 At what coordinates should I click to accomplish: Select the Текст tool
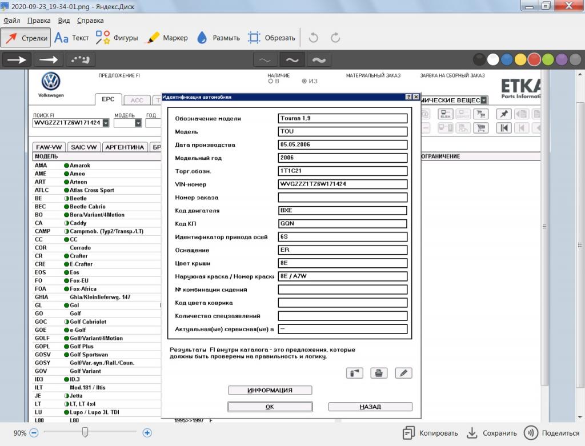point(71,38)
